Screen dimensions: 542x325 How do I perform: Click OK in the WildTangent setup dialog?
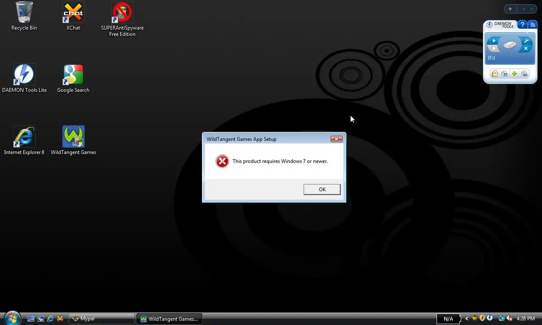322,189
